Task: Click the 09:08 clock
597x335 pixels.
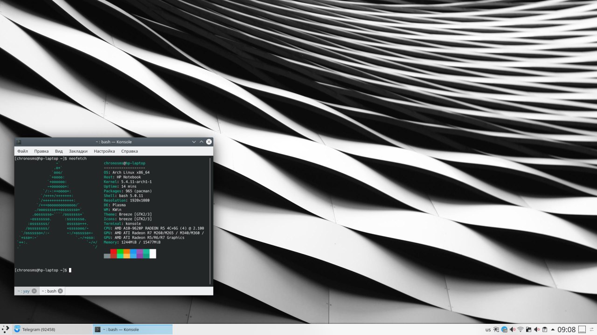Action: [566, 329]
